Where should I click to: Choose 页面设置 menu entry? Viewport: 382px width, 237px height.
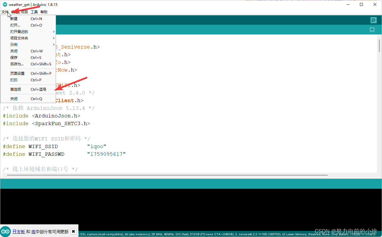coord(28,73)
